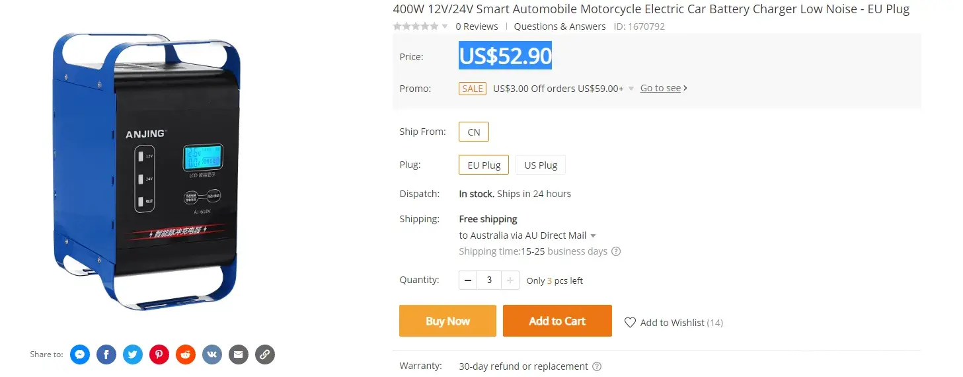The image size is (963, 377).
Task: Open the 0 Reviews section
Action: tap(477, 26)
